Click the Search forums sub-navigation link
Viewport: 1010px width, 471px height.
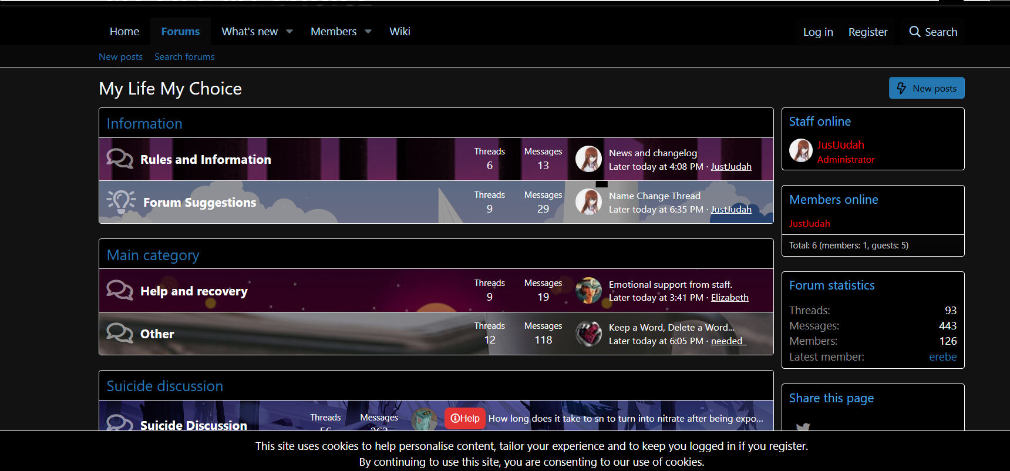tap(184, 57)
